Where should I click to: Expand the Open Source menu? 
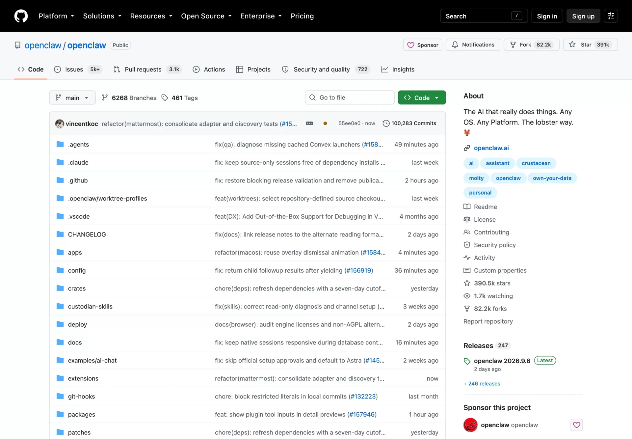tap(206, 16)
